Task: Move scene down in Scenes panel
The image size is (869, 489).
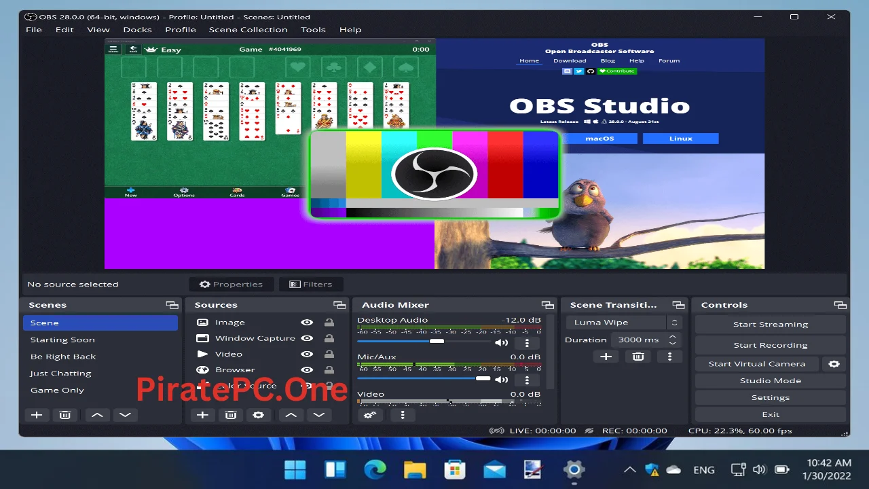Action: pyautogui.click(x=126, y=415)
